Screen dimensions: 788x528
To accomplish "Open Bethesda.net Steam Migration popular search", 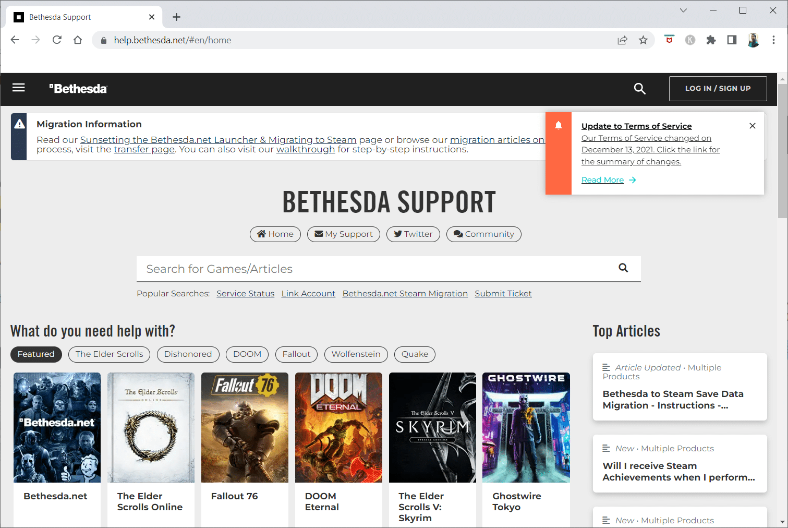I will pos(405,294).
